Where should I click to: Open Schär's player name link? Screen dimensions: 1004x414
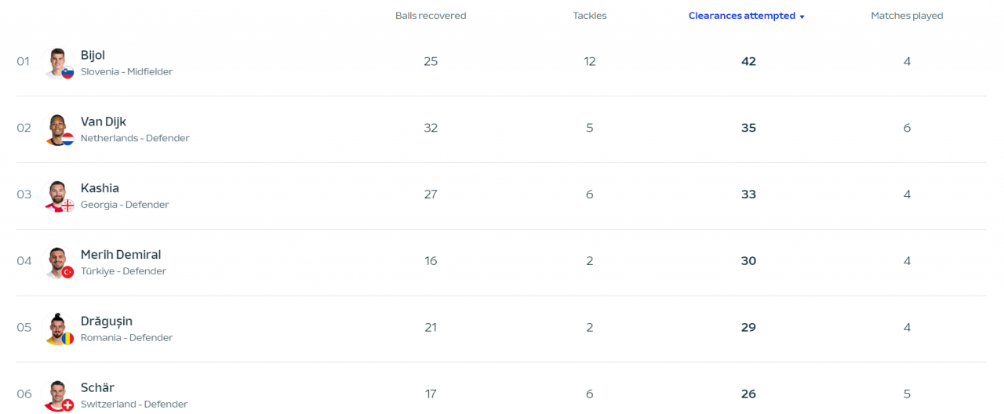point(97,388)
